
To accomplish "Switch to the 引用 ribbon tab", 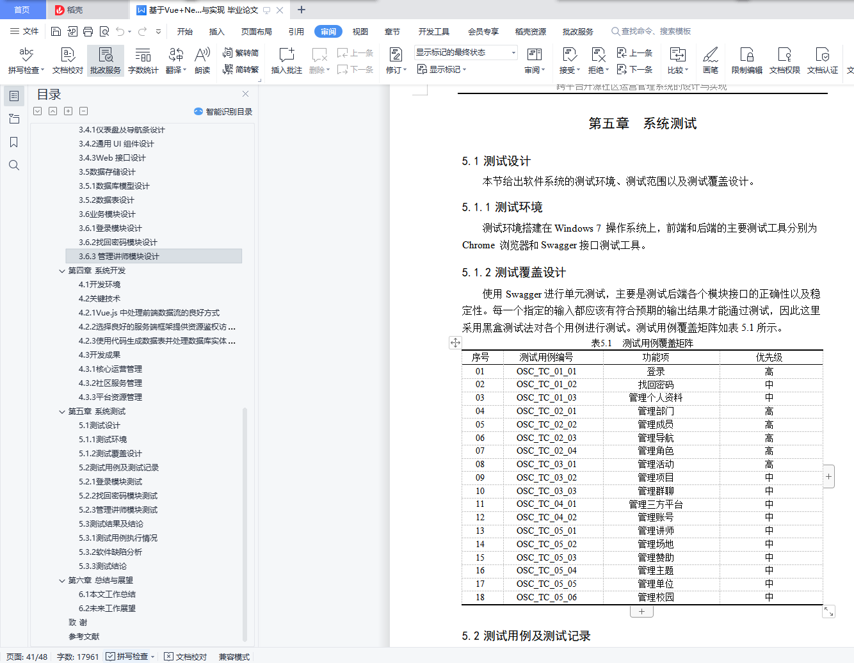I will [296, 31].
